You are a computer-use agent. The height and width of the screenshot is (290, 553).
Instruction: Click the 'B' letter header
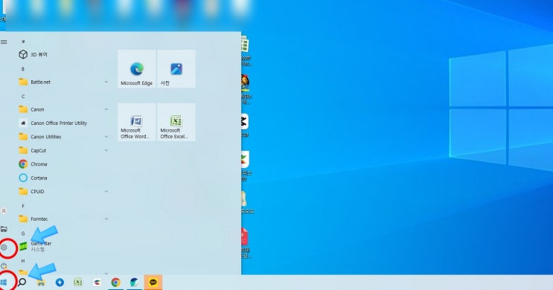[23, 69]
